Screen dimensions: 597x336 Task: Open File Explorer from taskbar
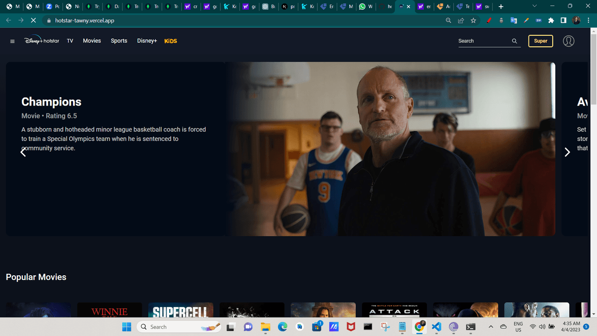(265, 327)
